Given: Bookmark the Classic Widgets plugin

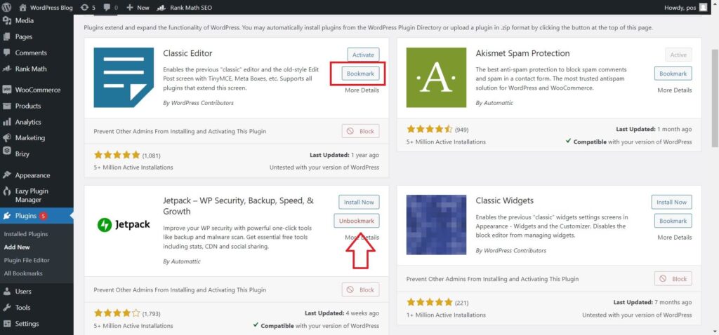Looking at the screenshot, I should (x=673, y=221).
